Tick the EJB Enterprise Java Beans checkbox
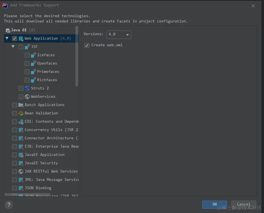Image resolution: width=264 pixels, height=213 pixels. click(x=14, y=147)
